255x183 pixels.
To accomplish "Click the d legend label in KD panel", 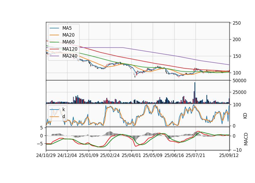I will click(63, 116).
